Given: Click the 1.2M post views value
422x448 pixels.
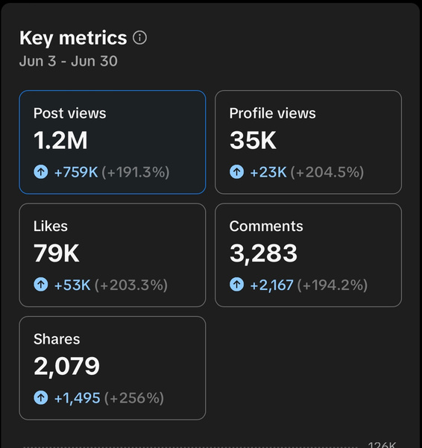Looking at the screenshot, I should (x=60, y=140).
